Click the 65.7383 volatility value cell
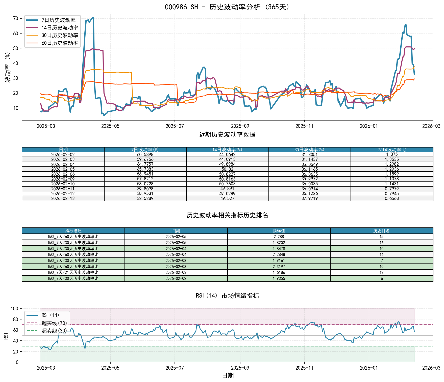 (x=145, y=169)
